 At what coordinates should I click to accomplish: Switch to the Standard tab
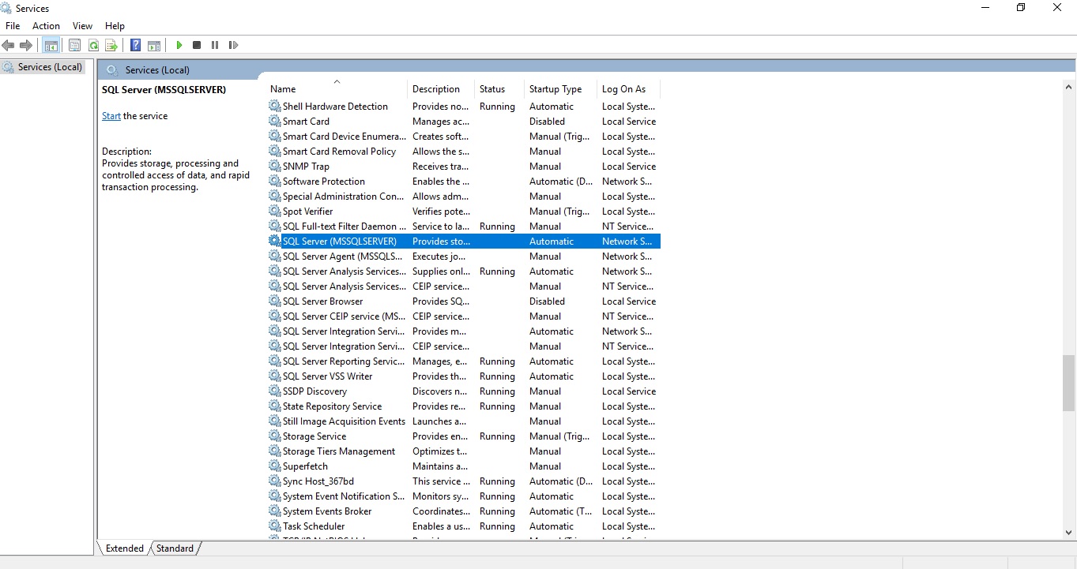coord(175,548)
